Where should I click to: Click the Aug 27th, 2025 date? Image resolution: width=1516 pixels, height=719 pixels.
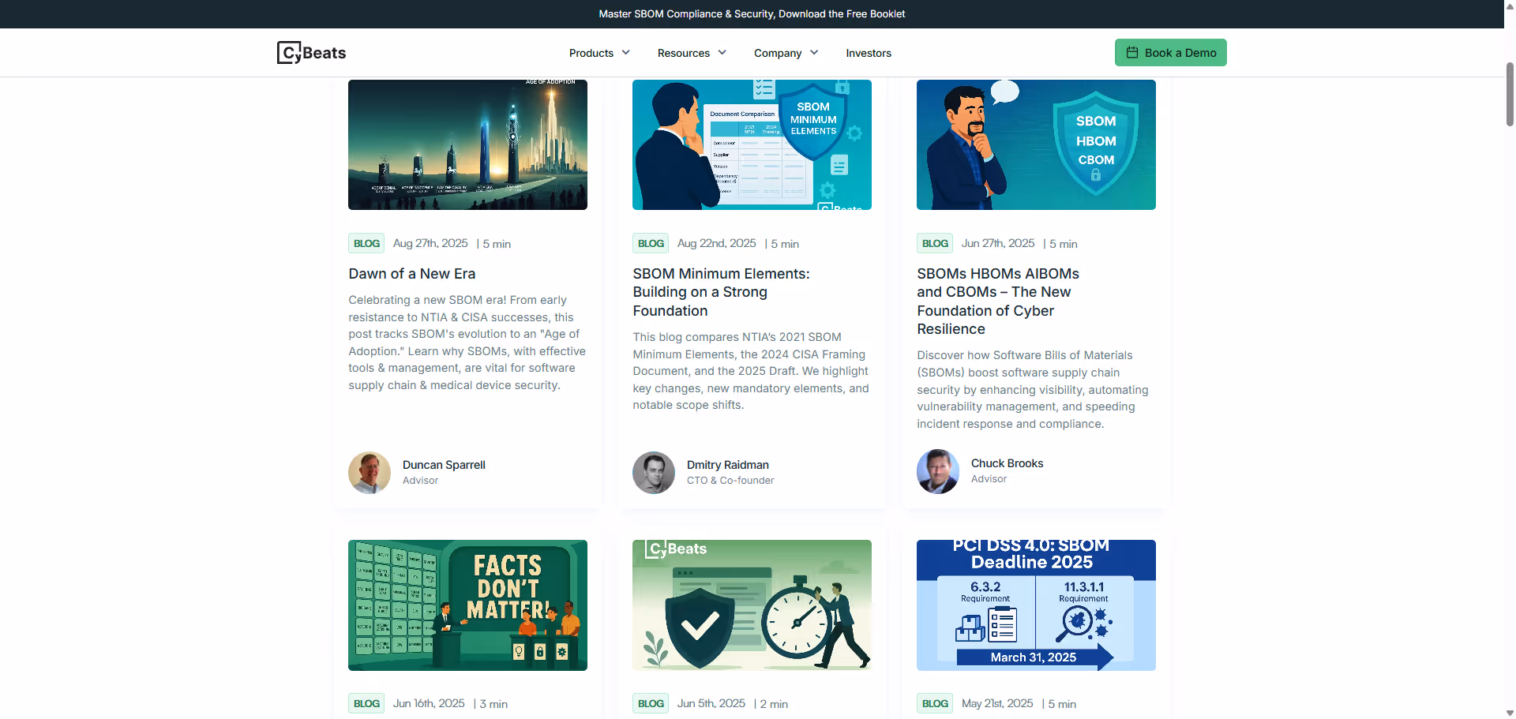coord(430,243)
